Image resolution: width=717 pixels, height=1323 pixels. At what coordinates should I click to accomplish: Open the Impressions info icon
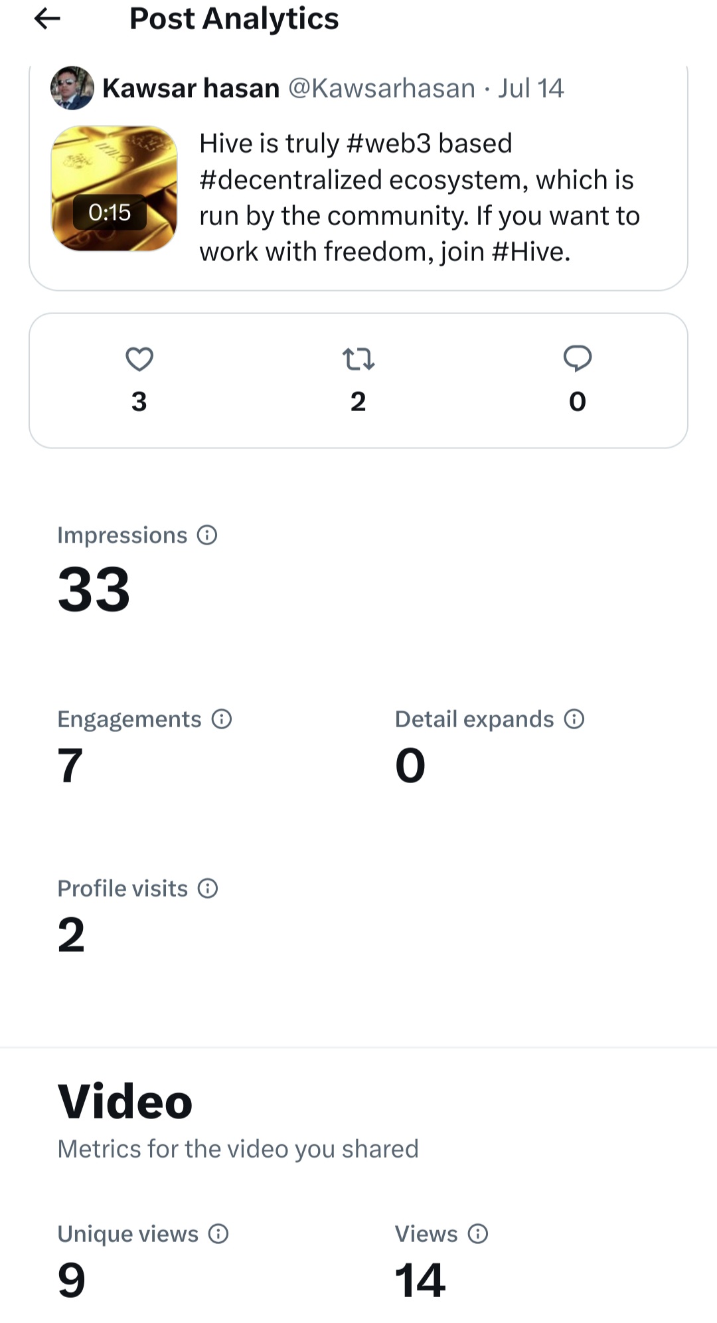coord(207,535)
